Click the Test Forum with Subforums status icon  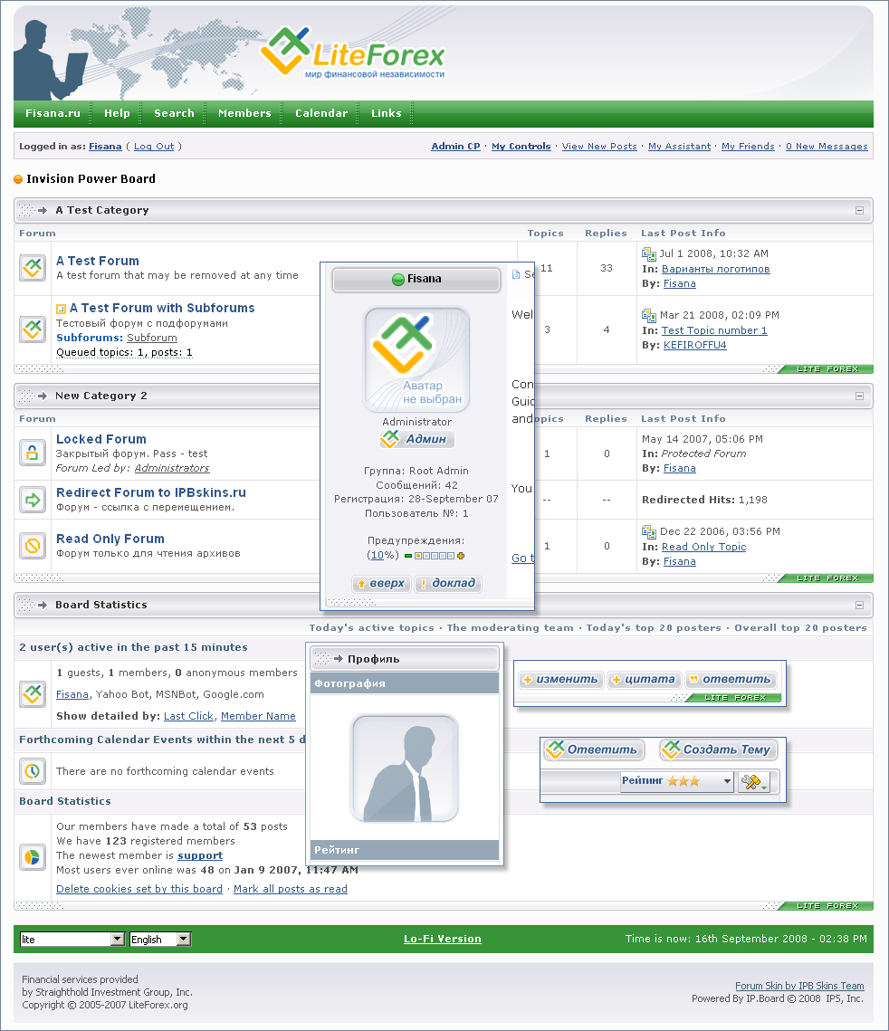(x=33, y=329)
